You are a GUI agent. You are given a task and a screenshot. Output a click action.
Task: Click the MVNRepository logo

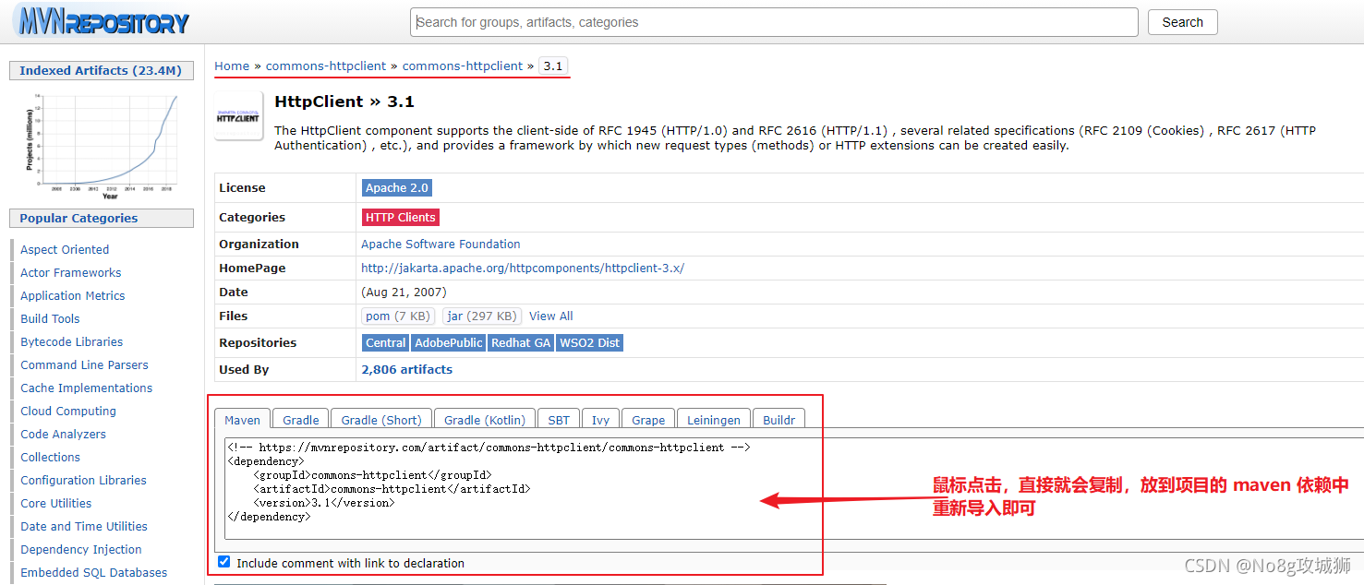click(103, 22)
